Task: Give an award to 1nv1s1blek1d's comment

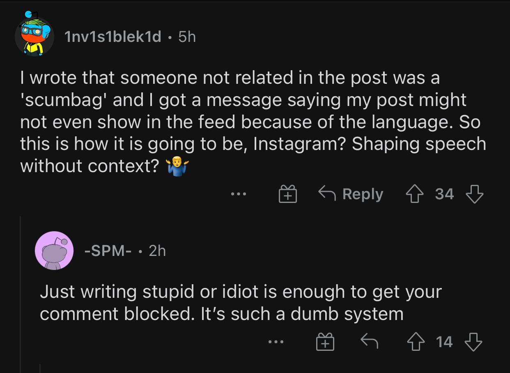Action: (x=288, y=194)
